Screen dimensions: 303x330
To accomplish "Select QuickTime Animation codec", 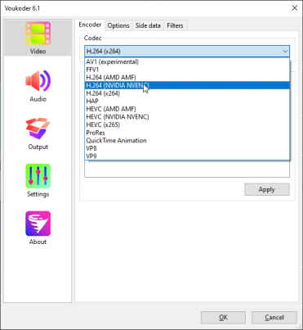I will click(187, 141).
